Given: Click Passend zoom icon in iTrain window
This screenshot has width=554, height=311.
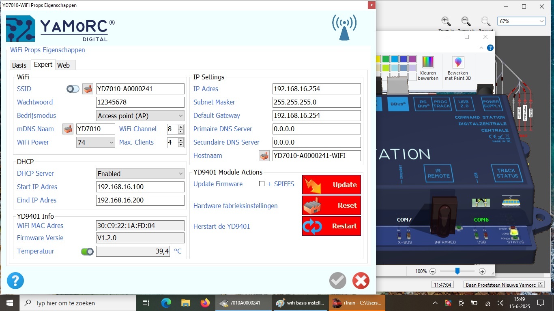Looking at the screenshot, I should tap(485, 21).
